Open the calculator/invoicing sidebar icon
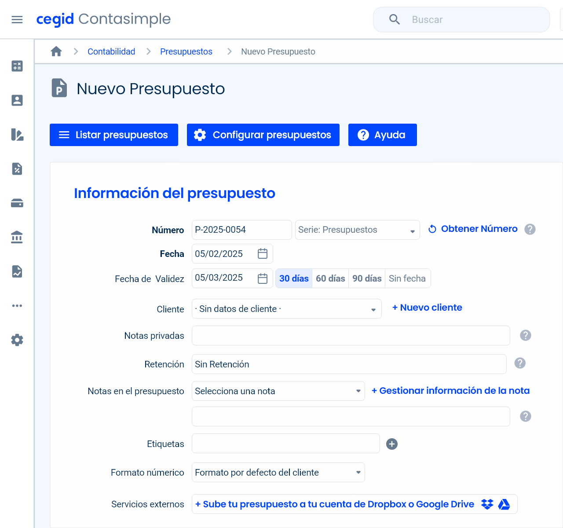The width and height of the screenshot is (563, 528). (x=17, y=66)
